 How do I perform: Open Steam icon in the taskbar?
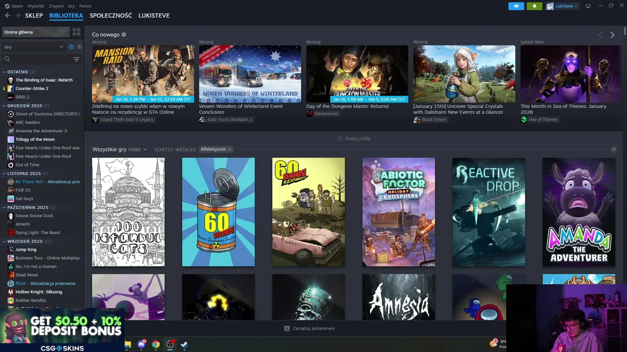pyautogui.click(x=184, y=344)
